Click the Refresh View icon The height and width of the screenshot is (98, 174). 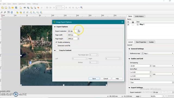coord(12,12)
